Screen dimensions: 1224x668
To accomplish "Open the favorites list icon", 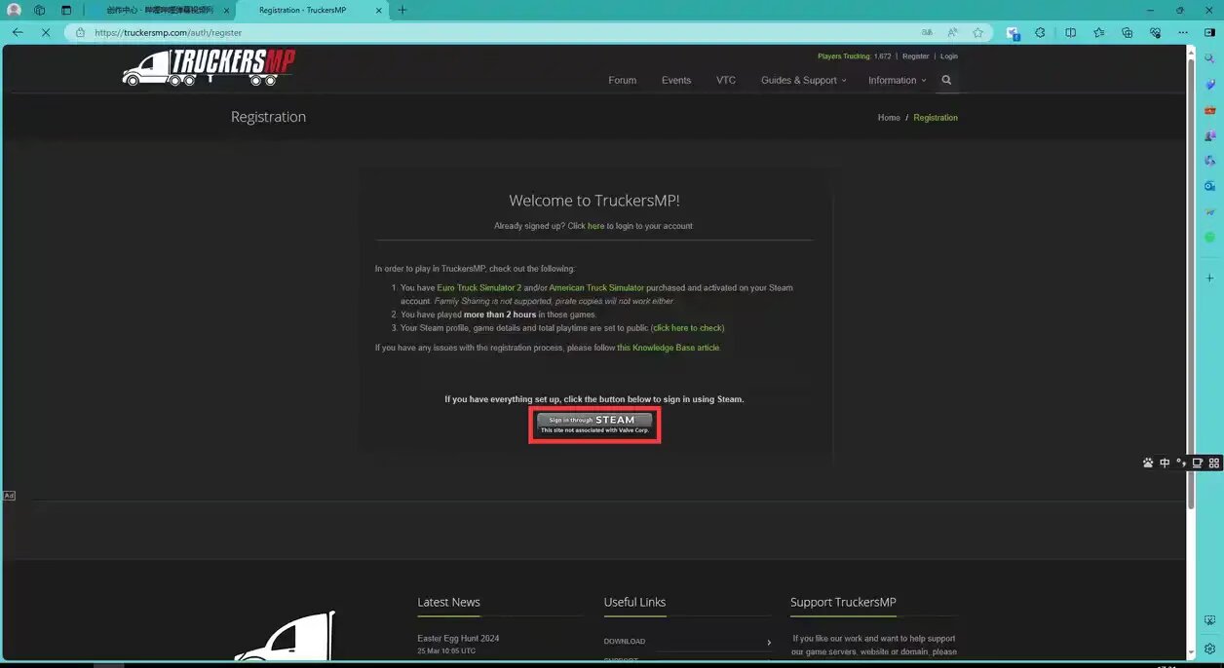I will [x=1099, y=32].
